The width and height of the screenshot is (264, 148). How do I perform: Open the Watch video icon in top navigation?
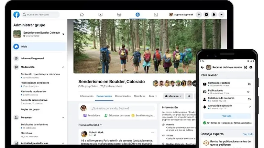tap(100, 15)
